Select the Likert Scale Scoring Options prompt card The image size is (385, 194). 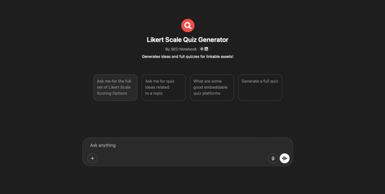(115, 88)
